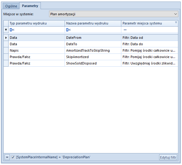
Task: Click the current row arrow indicator beside DateFrom
Action: (x=6, y=38)
